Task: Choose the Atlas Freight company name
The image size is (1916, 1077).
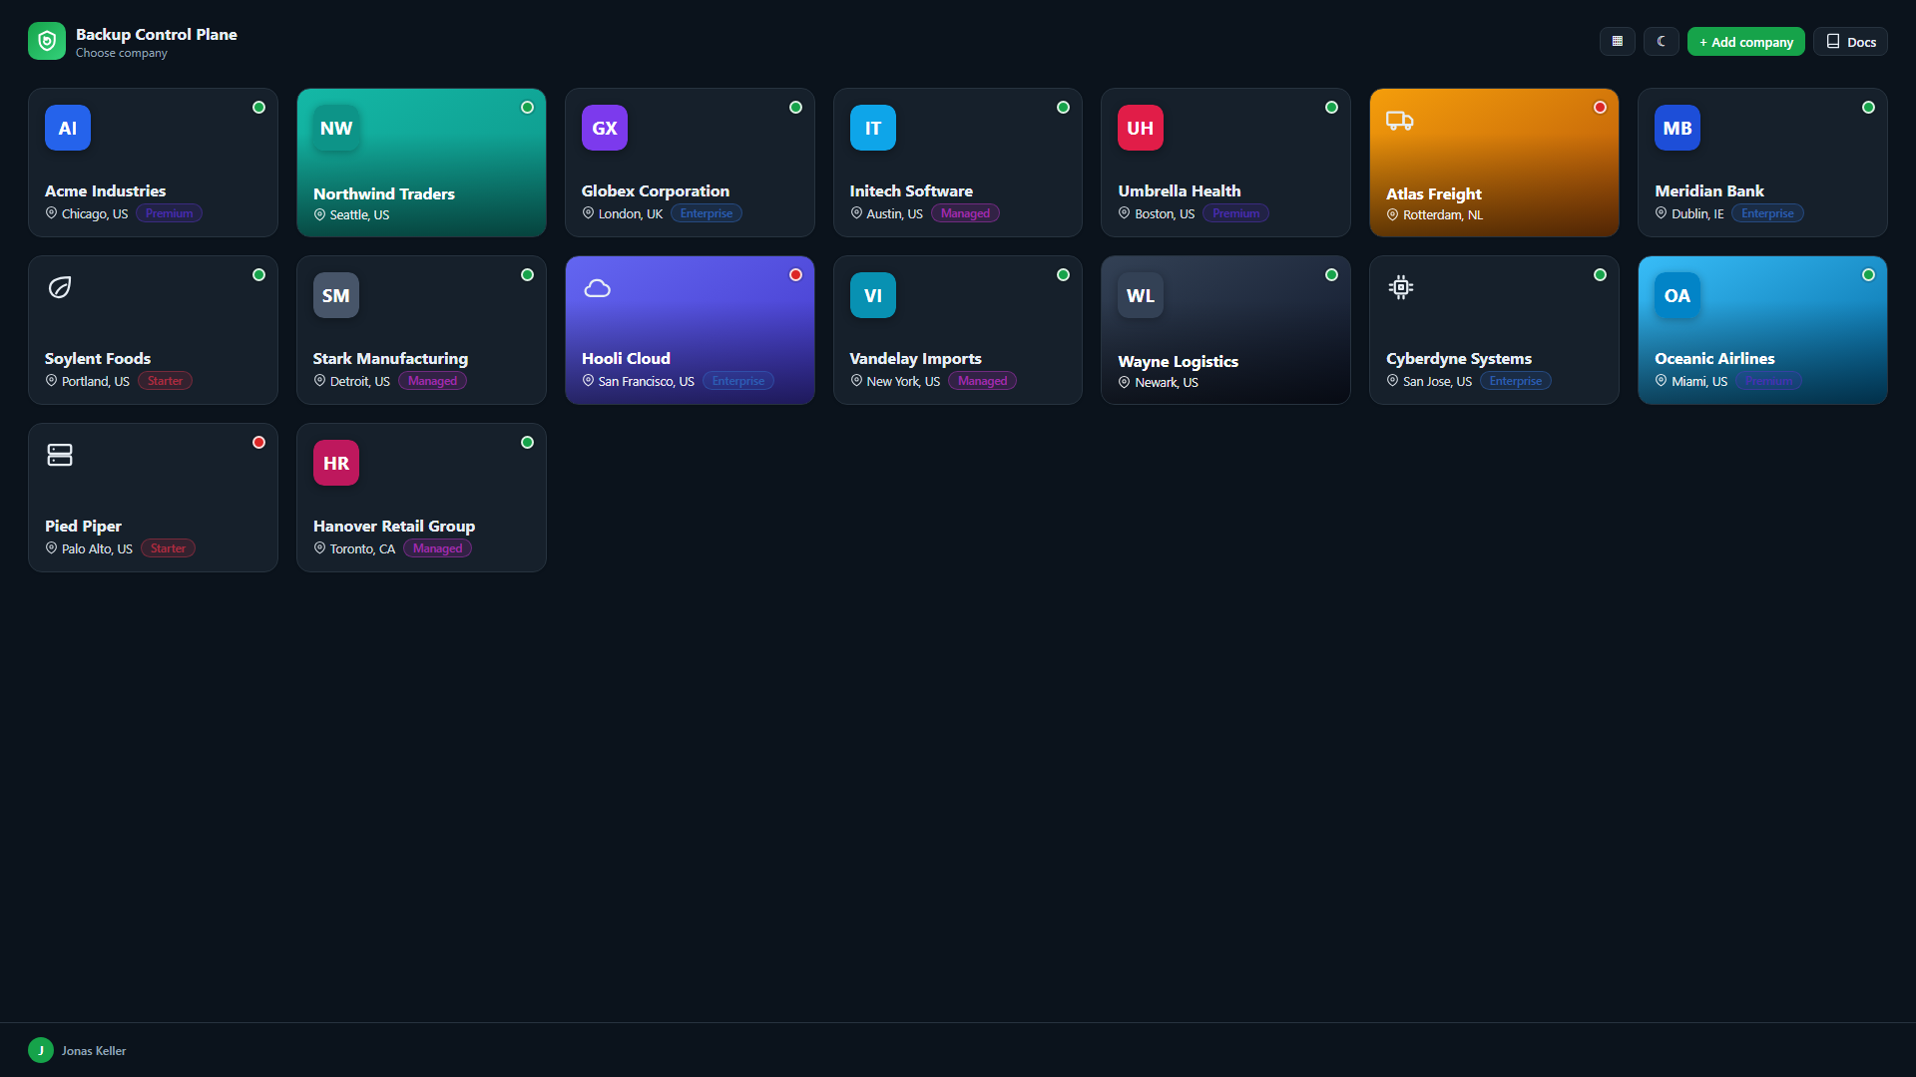Action: [x=1434, y=193]
